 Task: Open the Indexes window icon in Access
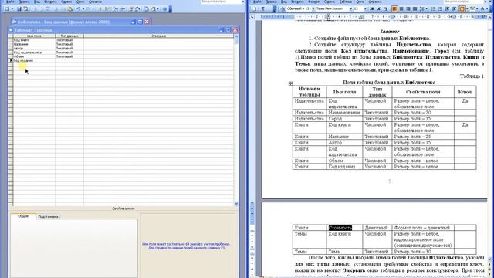pyautogui.click(x=107, y=9)
